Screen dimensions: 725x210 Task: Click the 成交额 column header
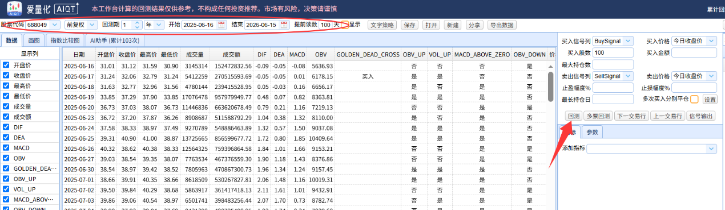[231, 54]
